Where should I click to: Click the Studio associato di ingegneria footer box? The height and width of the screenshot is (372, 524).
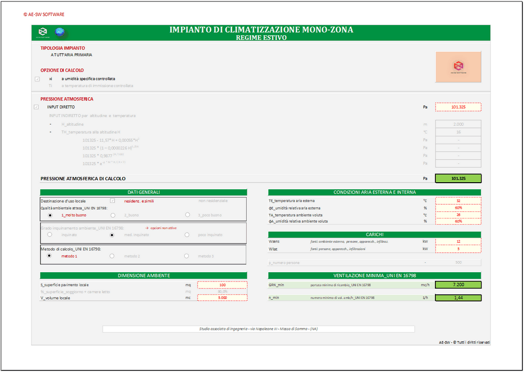click(258, 329)
